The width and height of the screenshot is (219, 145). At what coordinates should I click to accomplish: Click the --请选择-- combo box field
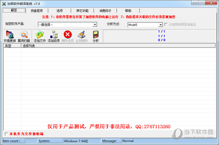click(67, 24)
